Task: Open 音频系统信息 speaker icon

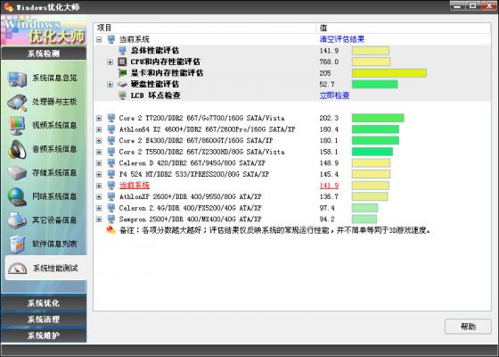Action: click(x=17, y=149)
